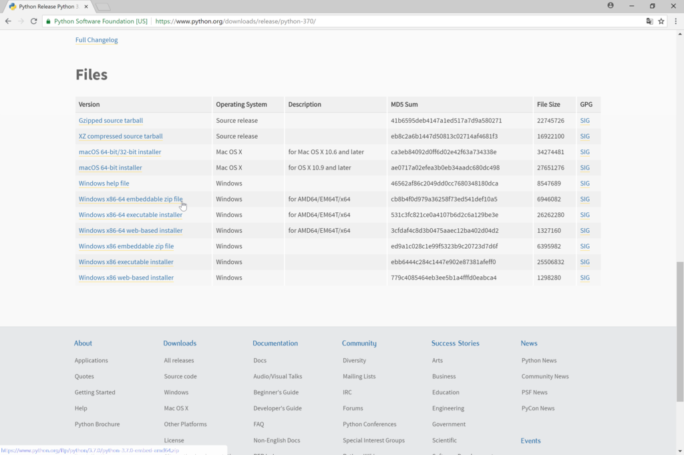Viewport: 684px width, 455px height.
Task: Download Windows x86 web-based installer
Action: point(126,277)
